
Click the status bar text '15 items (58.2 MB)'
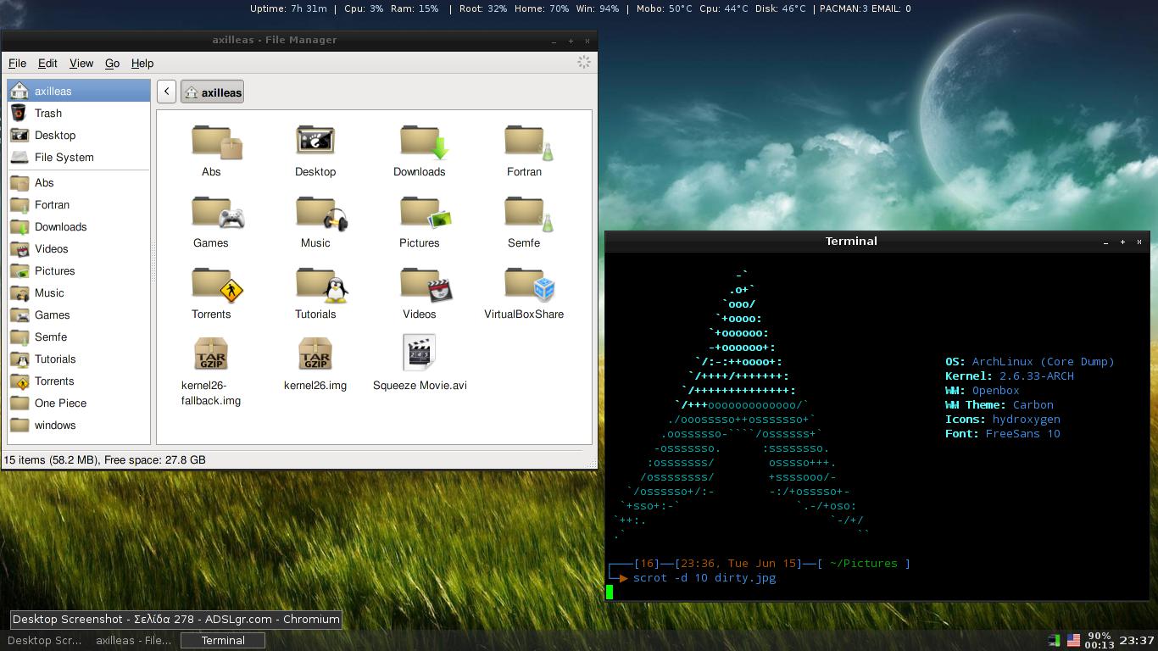click(51, 459)
